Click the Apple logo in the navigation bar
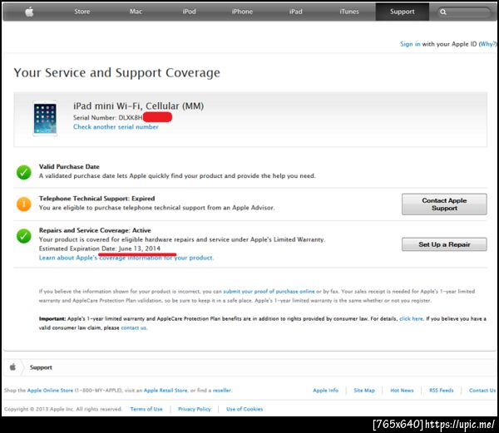The height and width of the screenshot is (433, 499). pyautogui.click(x=29, y=12)
